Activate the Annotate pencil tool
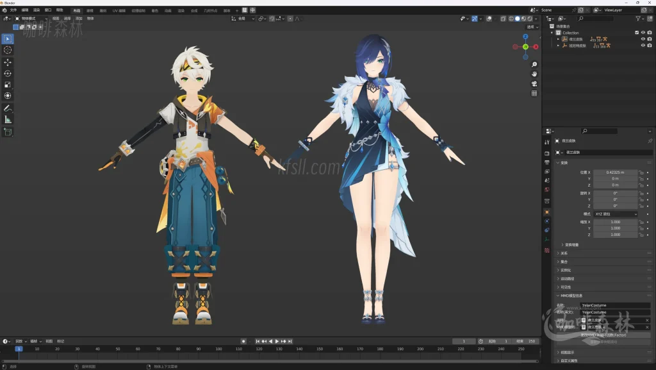656x370 pixels. tap(8, 108)
